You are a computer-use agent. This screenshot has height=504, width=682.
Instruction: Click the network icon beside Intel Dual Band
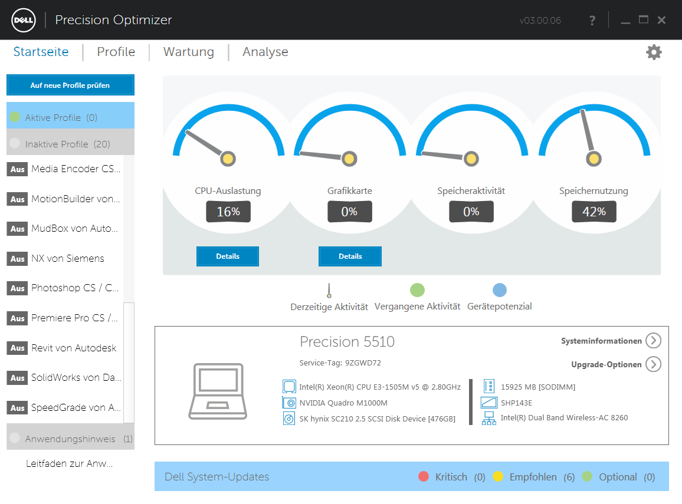pyautogui.click(x=489, y=418)
